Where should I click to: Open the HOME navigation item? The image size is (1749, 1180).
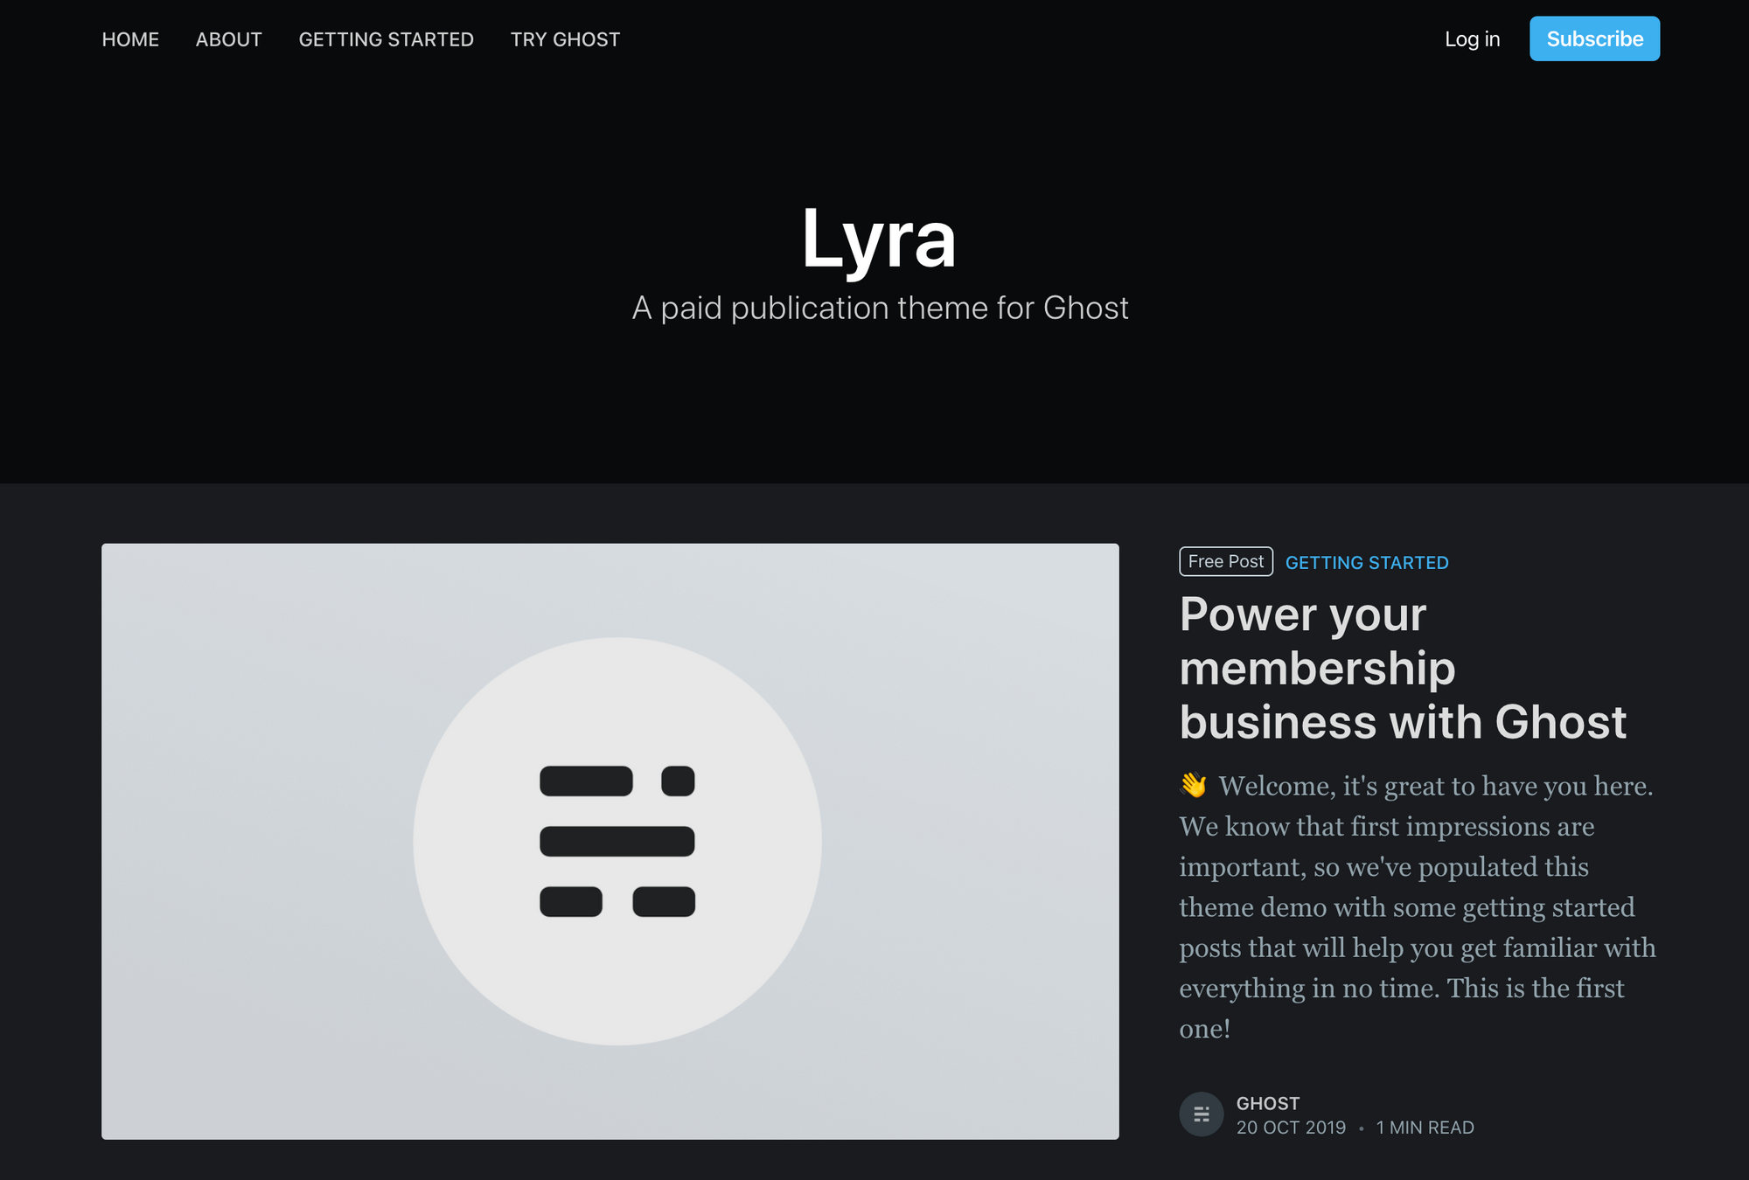coord(129,38)
